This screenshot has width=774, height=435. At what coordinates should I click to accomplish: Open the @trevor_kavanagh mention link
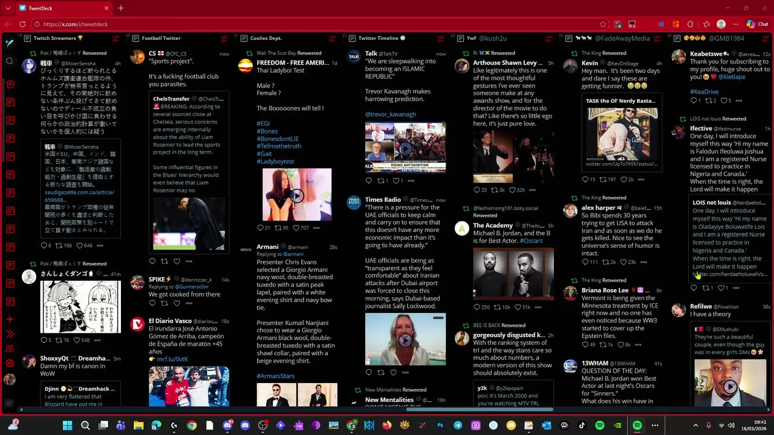pyautogui.click(x=390, y=114)
